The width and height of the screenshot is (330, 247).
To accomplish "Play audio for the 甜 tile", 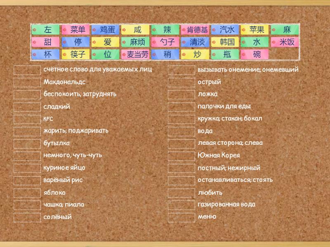I will click(35, 42).
